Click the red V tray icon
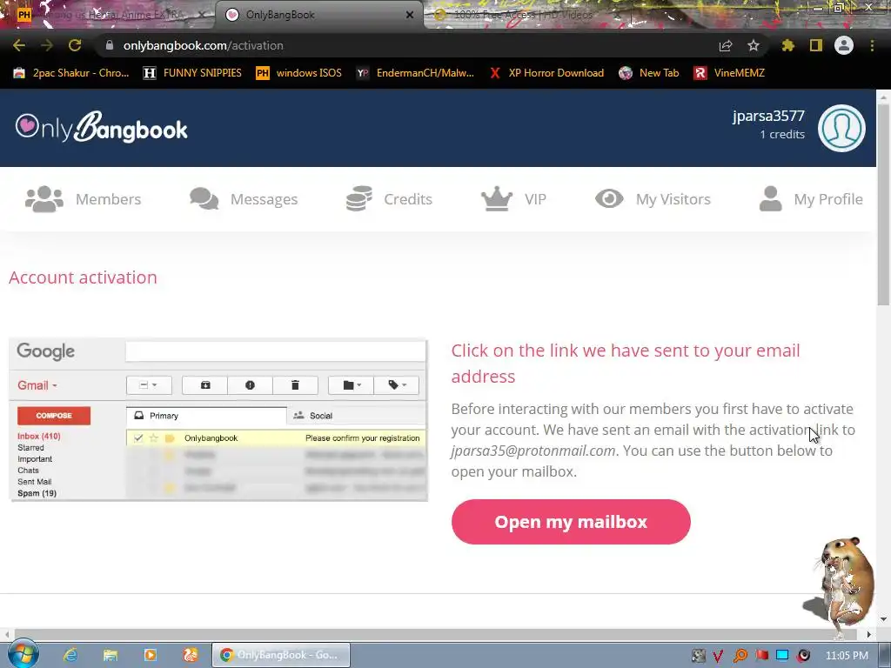Image resolution: width=891 pixels, height=668 pixels. click(718, 656)
